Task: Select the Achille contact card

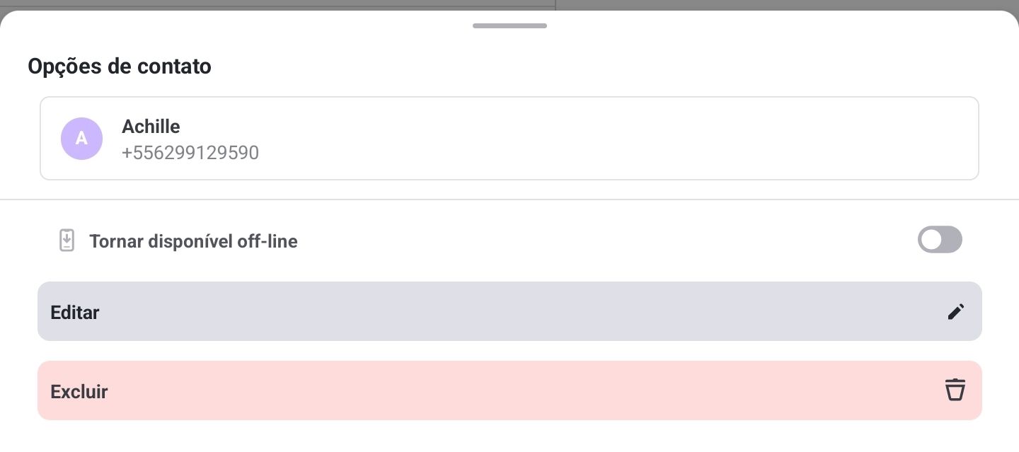Action: point(509,139)
